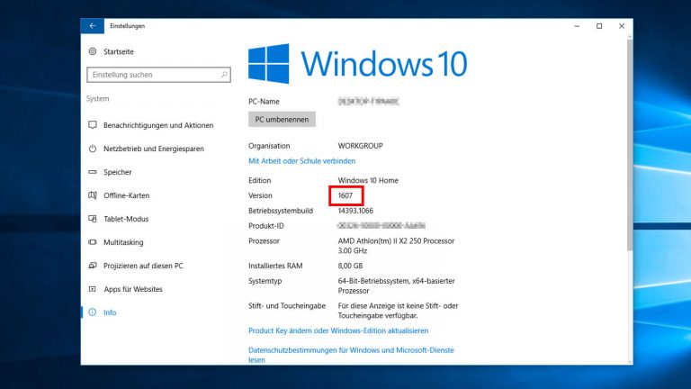This screenshot has height=389, width=691.
Task: Click the back arrow in title bar
Action: [x=92, y=26]
